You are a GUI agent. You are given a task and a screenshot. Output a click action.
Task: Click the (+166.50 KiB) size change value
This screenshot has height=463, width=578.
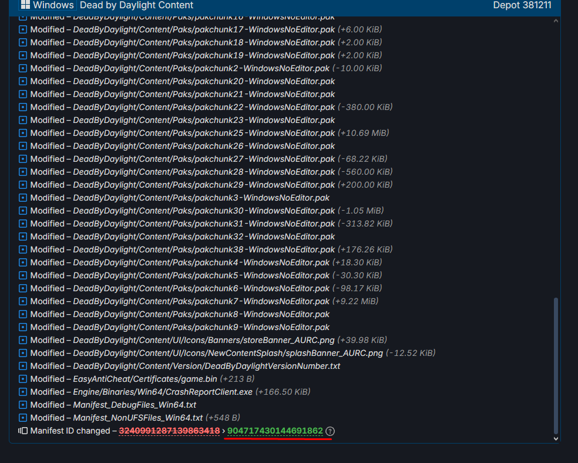(x=283, y=392)
